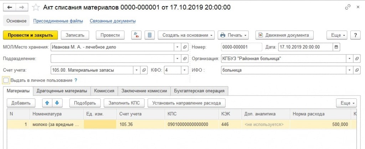
Task: Open the Присоединенные файлы link
Action: tap(58, 21)
